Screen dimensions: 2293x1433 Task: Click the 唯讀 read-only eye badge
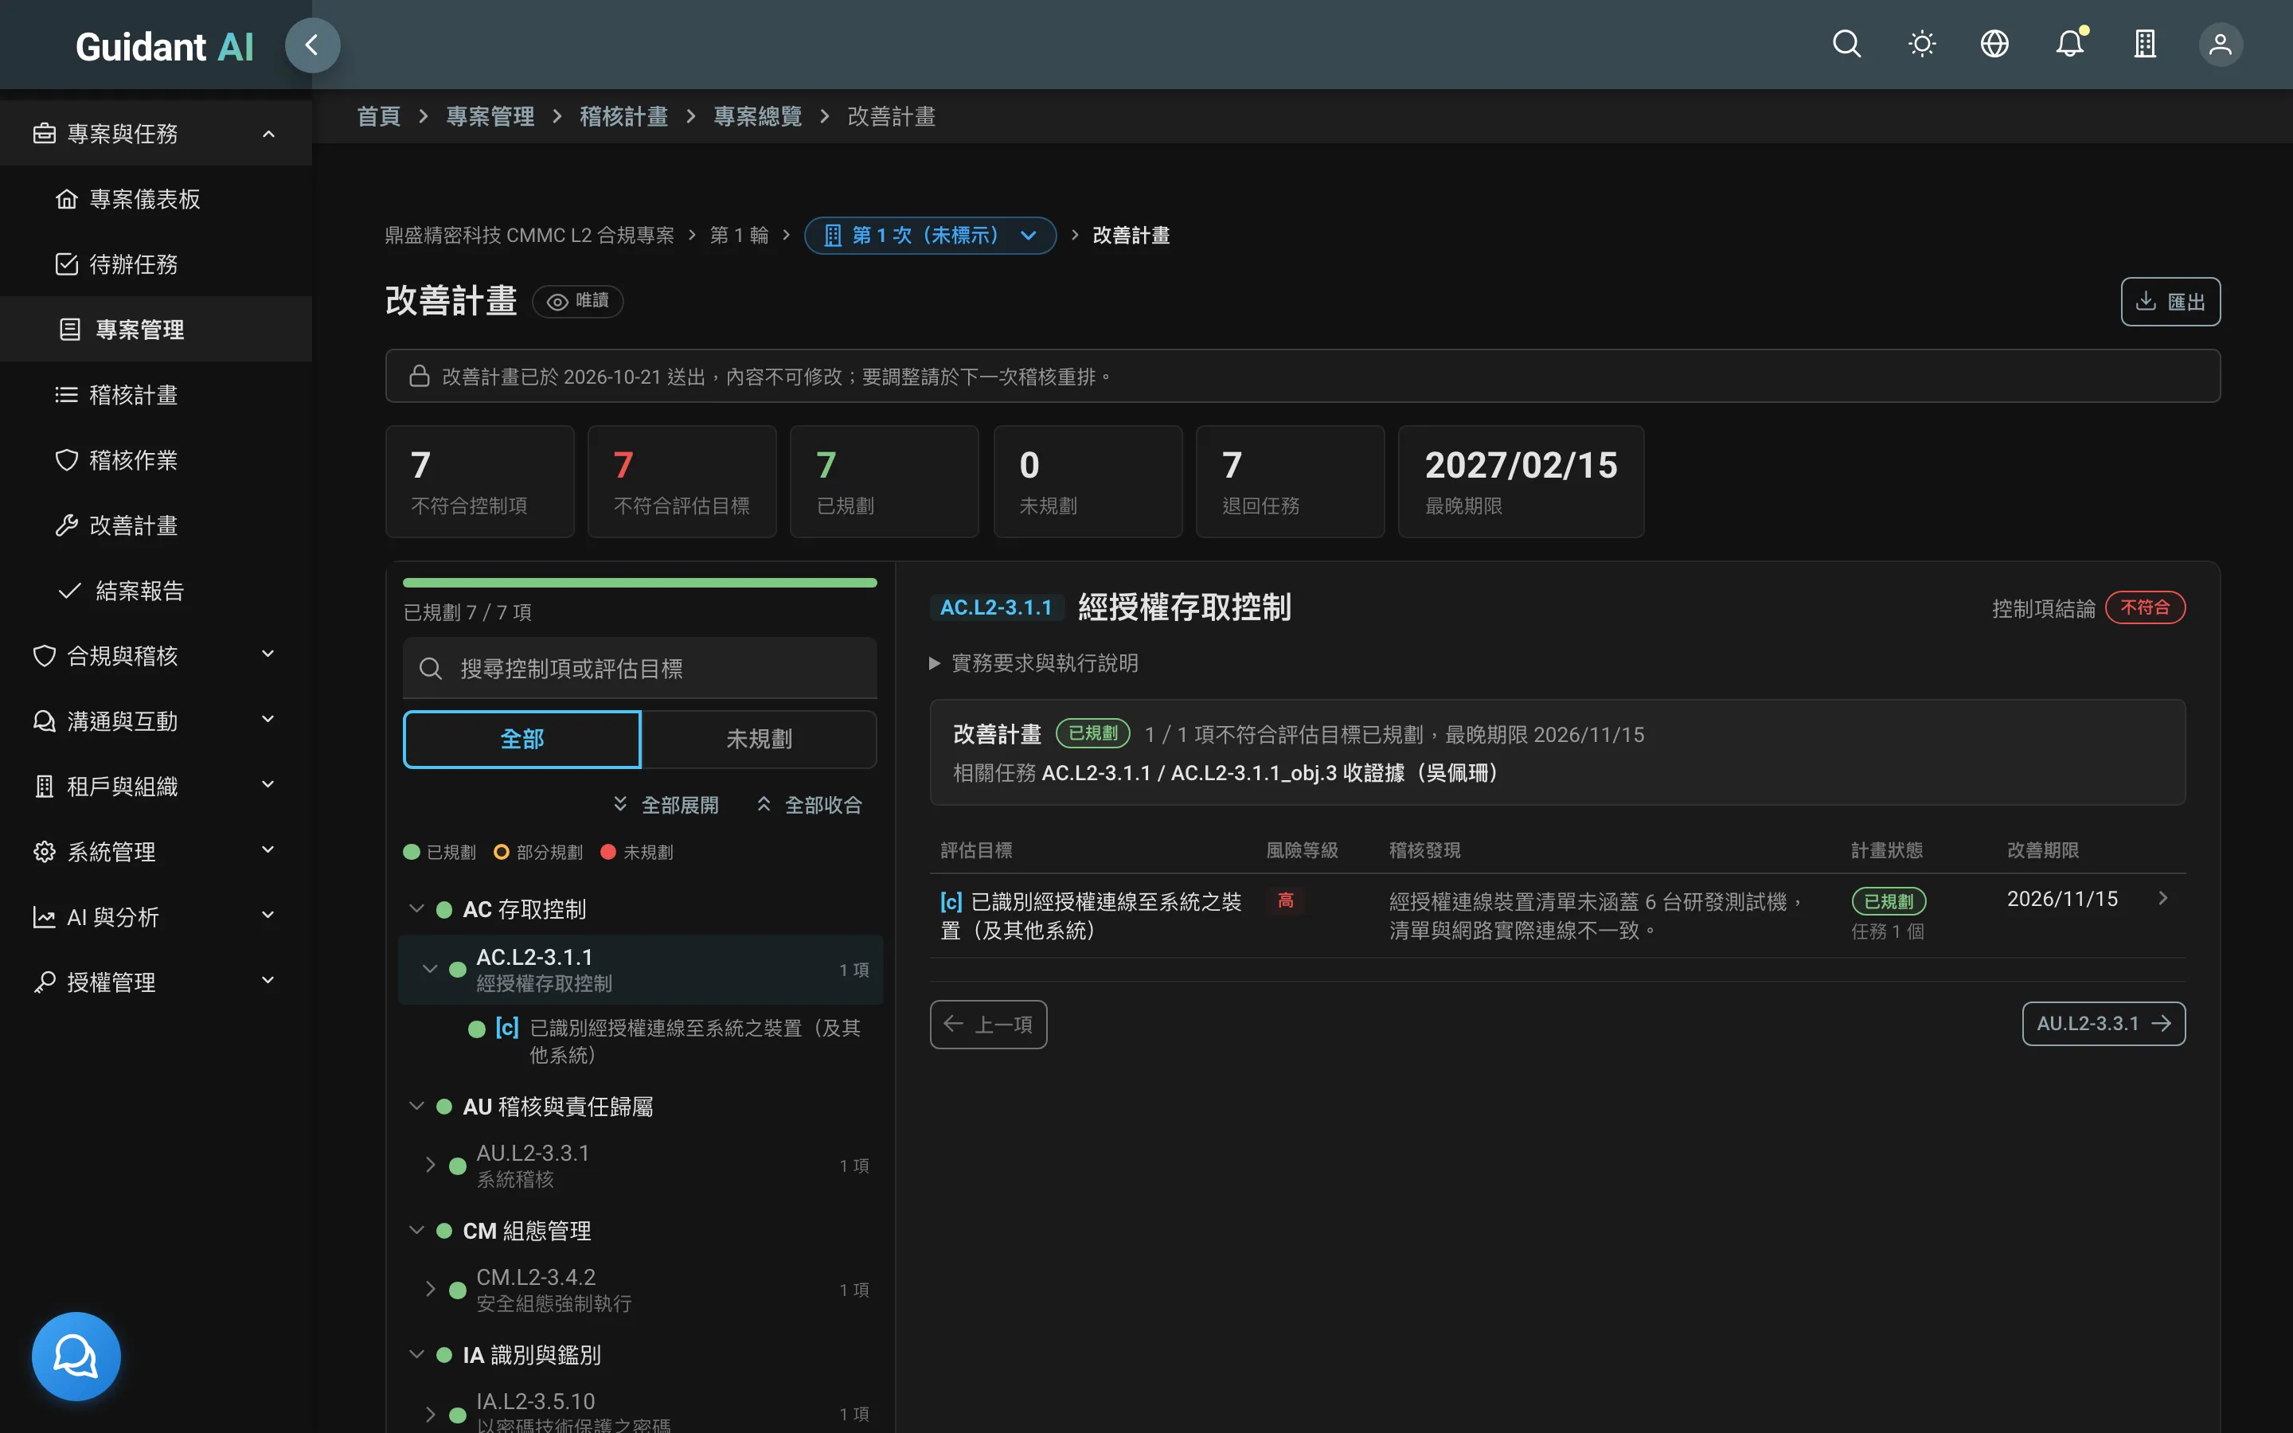pos(577,302)
